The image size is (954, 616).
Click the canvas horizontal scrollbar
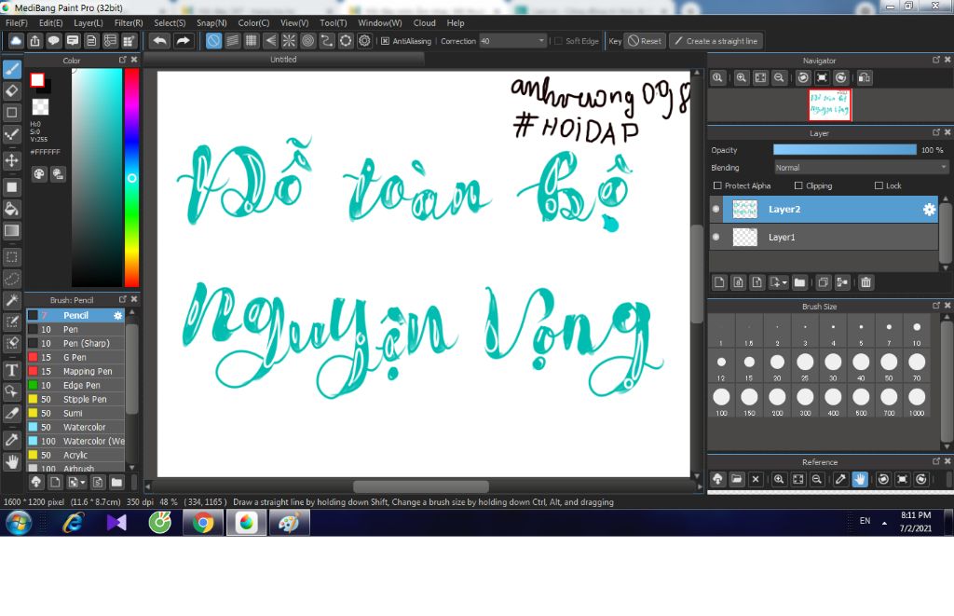(x=420, y=487)
